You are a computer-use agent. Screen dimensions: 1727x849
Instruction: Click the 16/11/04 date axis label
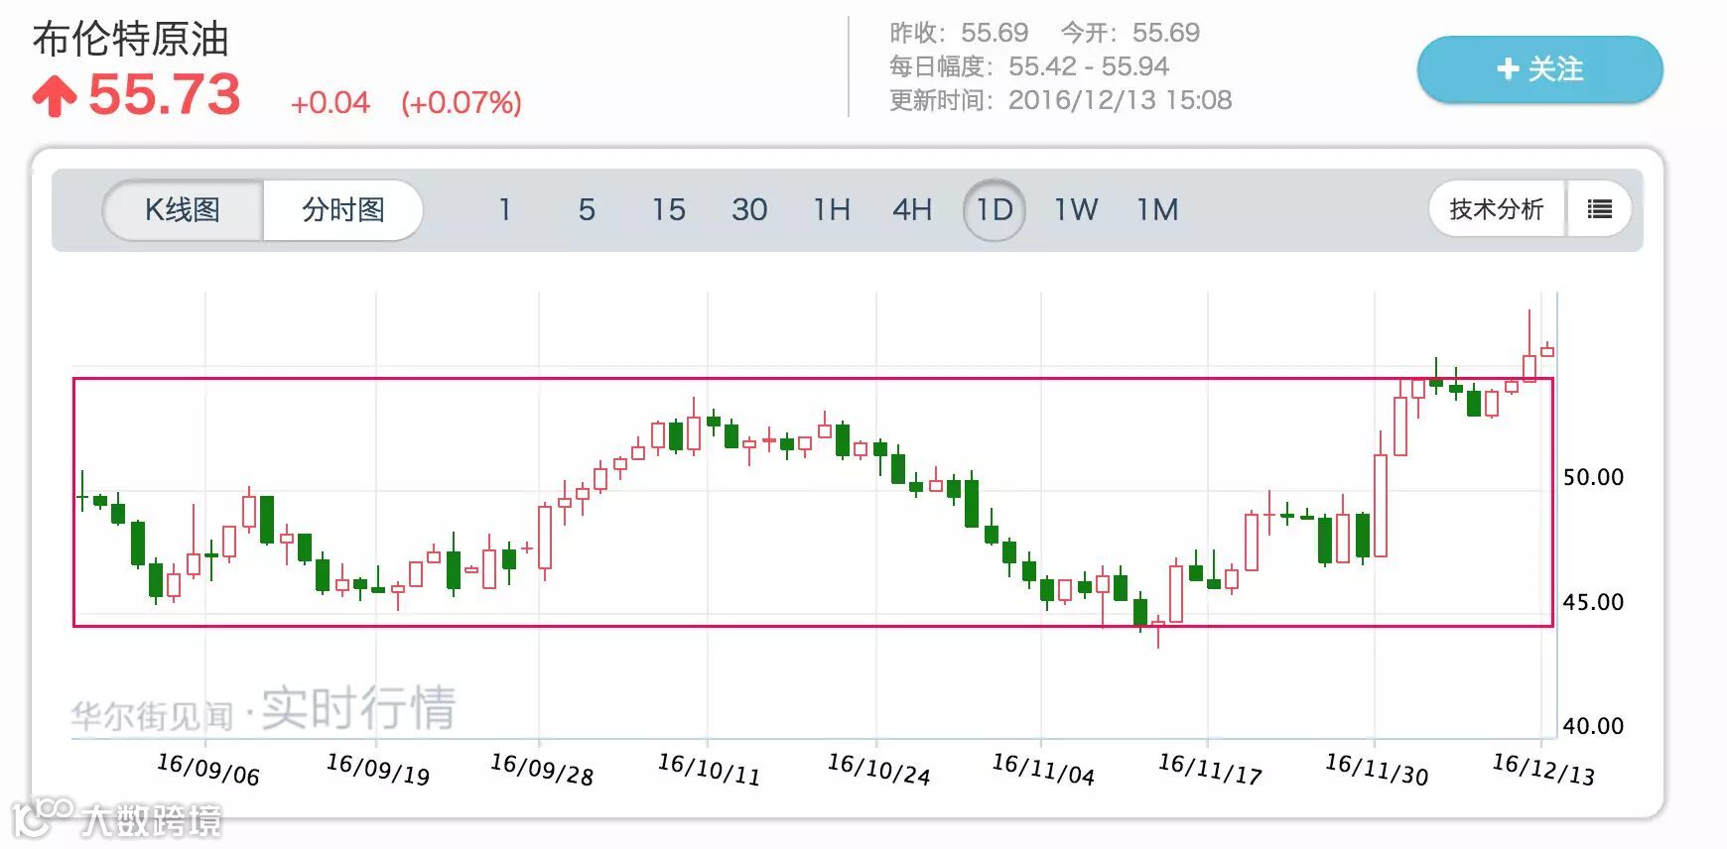(1043, 769)
